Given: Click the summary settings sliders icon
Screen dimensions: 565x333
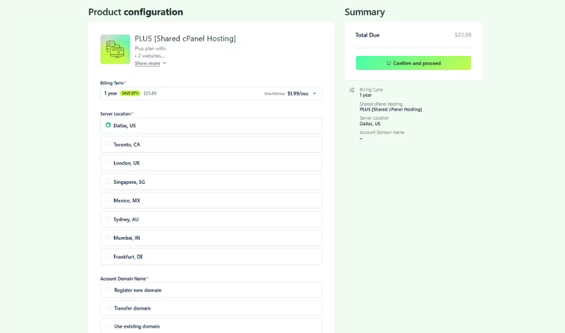Looking at the screenshot, I should coord(352,90).
